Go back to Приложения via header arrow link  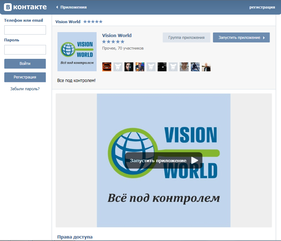[x=71, y=7]
